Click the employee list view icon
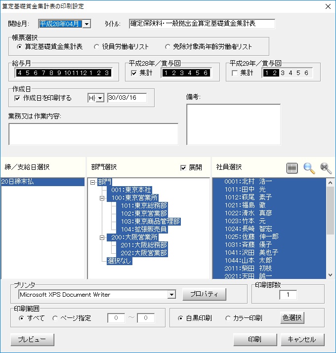The height and width of the screenshot is (353, 336). [292, 168]
